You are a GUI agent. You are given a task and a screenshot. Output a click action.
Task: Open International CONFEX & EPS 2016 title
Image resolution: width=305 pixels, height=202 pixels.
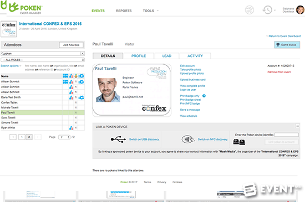click(50, 24)
